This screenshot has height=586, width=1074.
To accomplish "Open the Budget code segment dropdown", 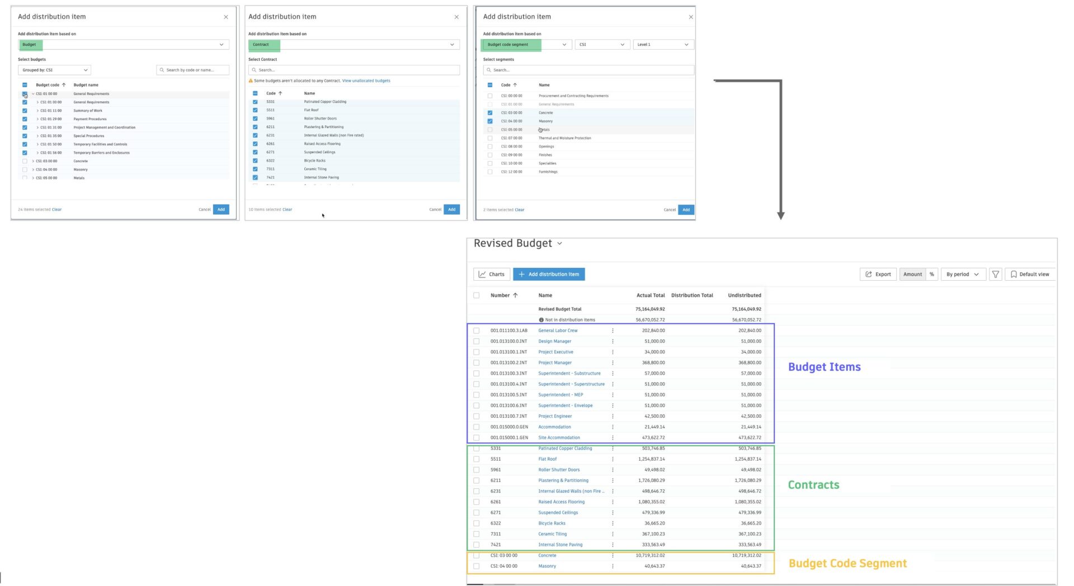I will pyautogui.click(x=527, y=45).
